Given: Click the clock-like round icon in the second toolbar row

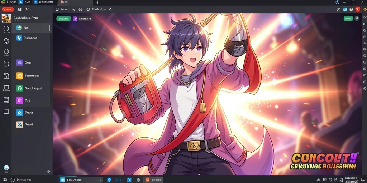Looking at the screenshot, I should click(x=80, y=9).
